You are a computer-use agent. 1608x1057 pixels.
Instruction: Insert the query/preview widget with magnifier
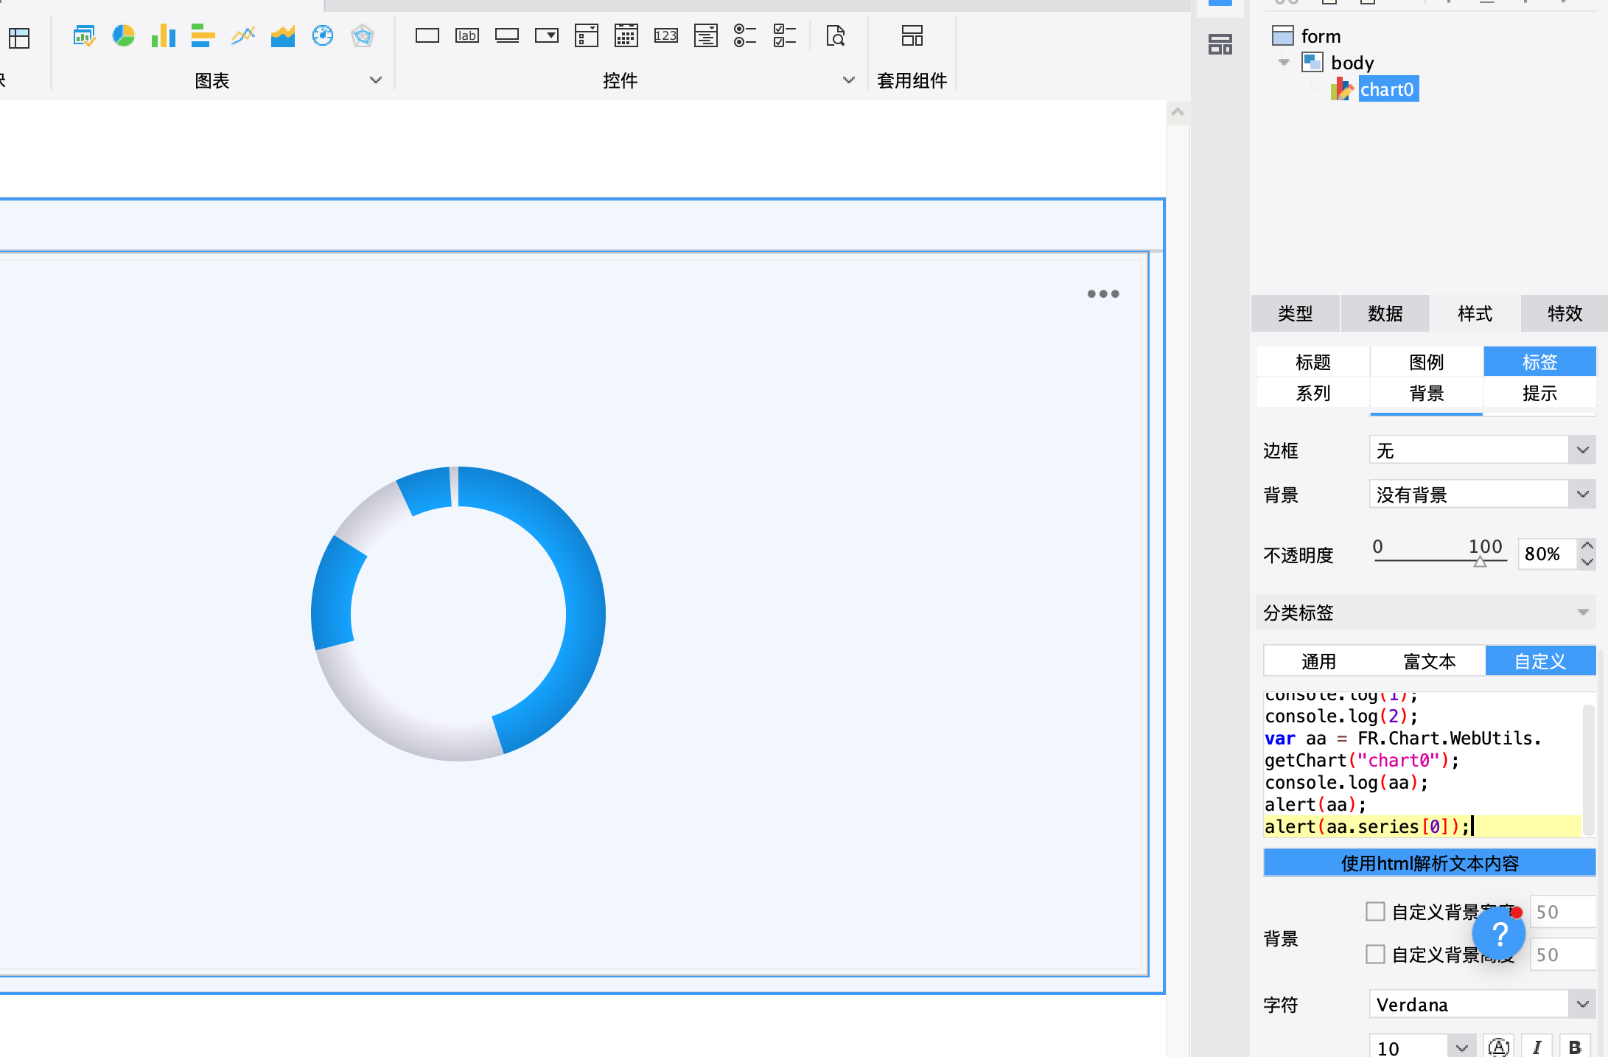coord(836,35)
